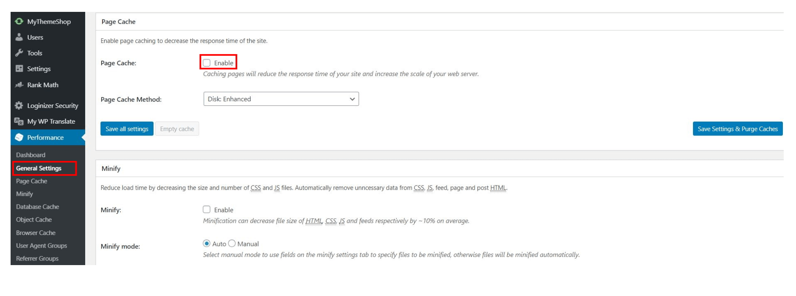Open the Browser Cache submenu

[36, 233]
